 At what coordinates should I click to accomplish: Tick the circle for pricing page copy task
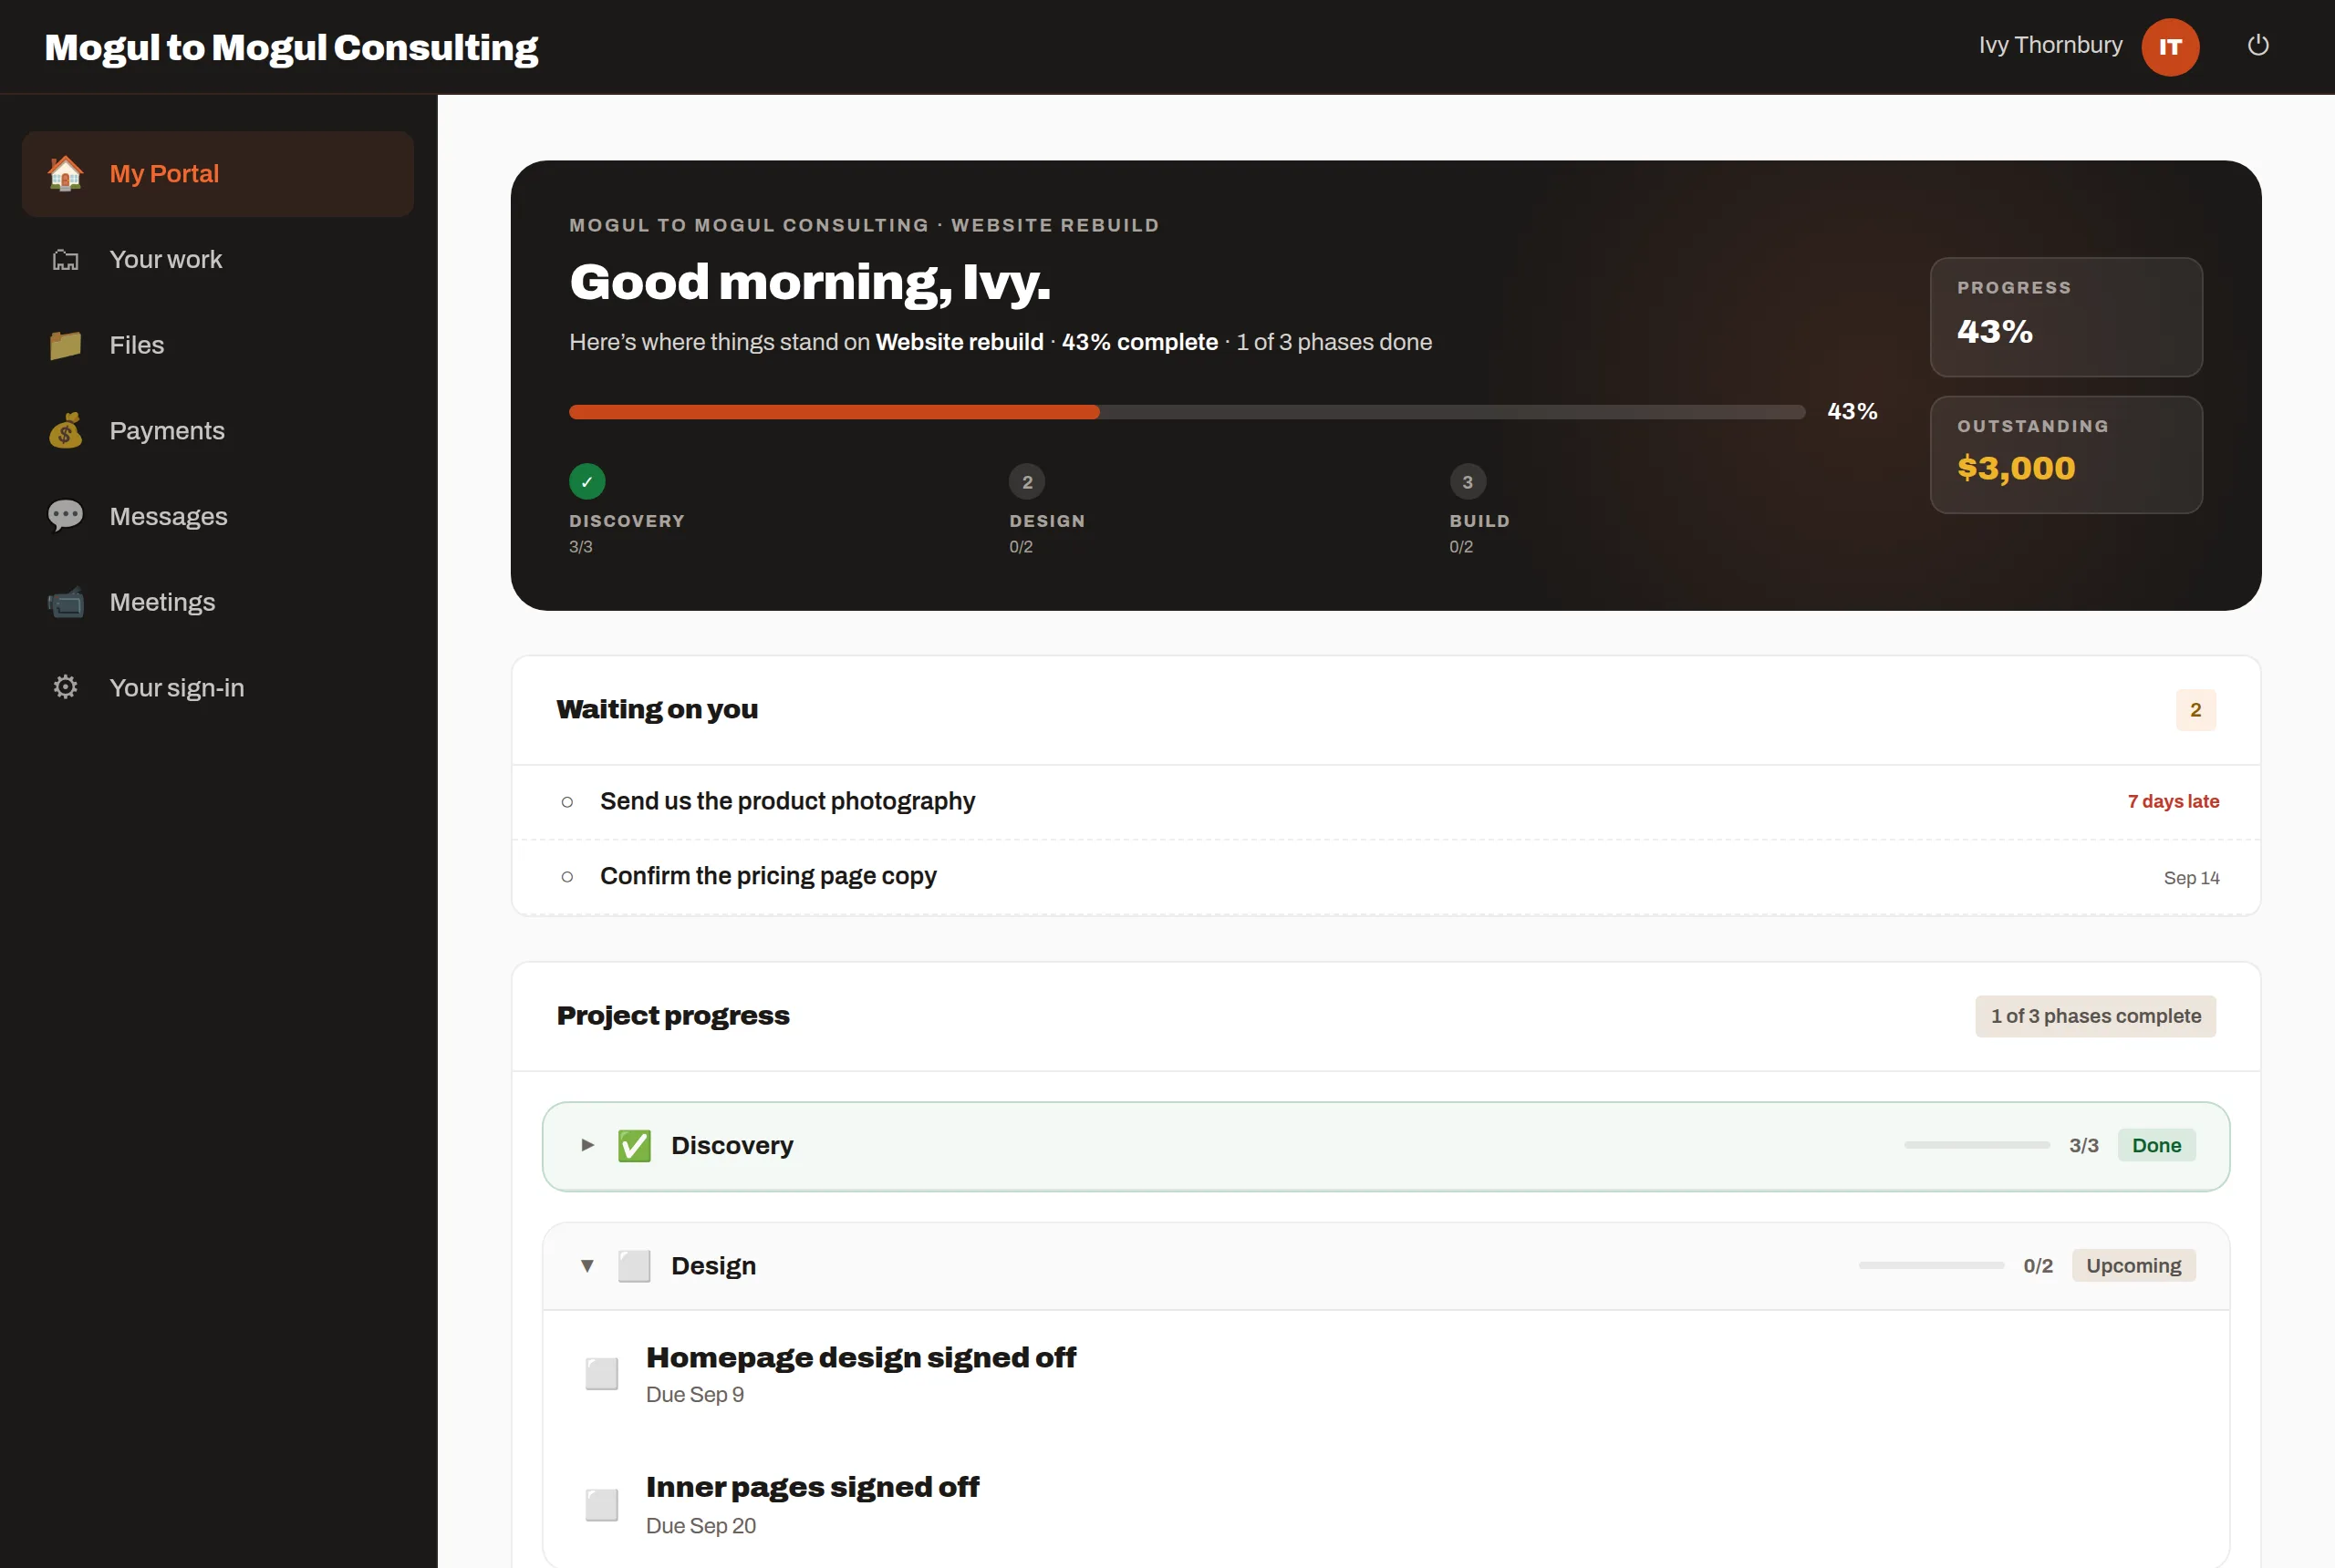(567, 877)
